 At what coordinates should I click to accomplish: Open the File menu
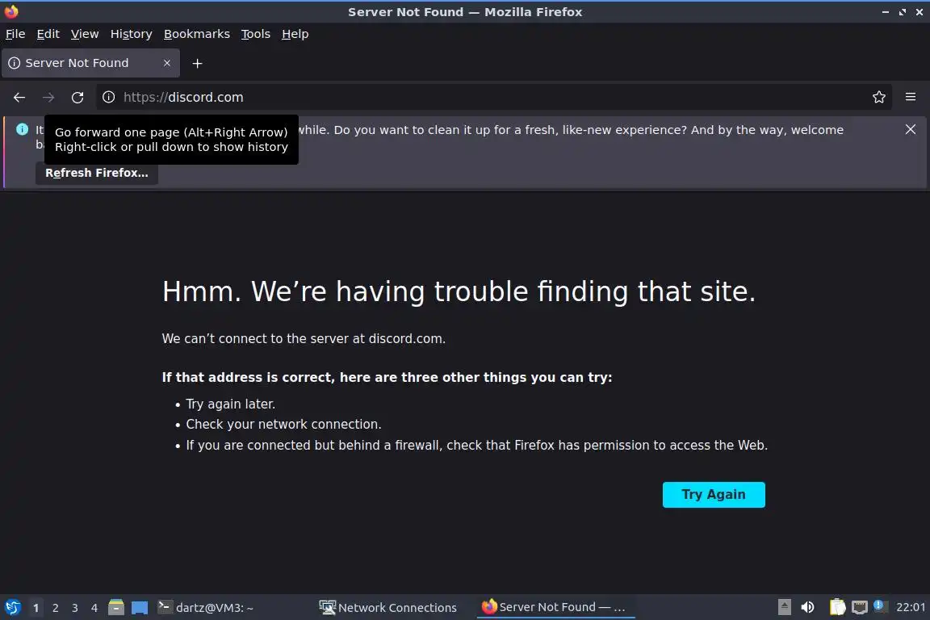[x=15, y=34]
